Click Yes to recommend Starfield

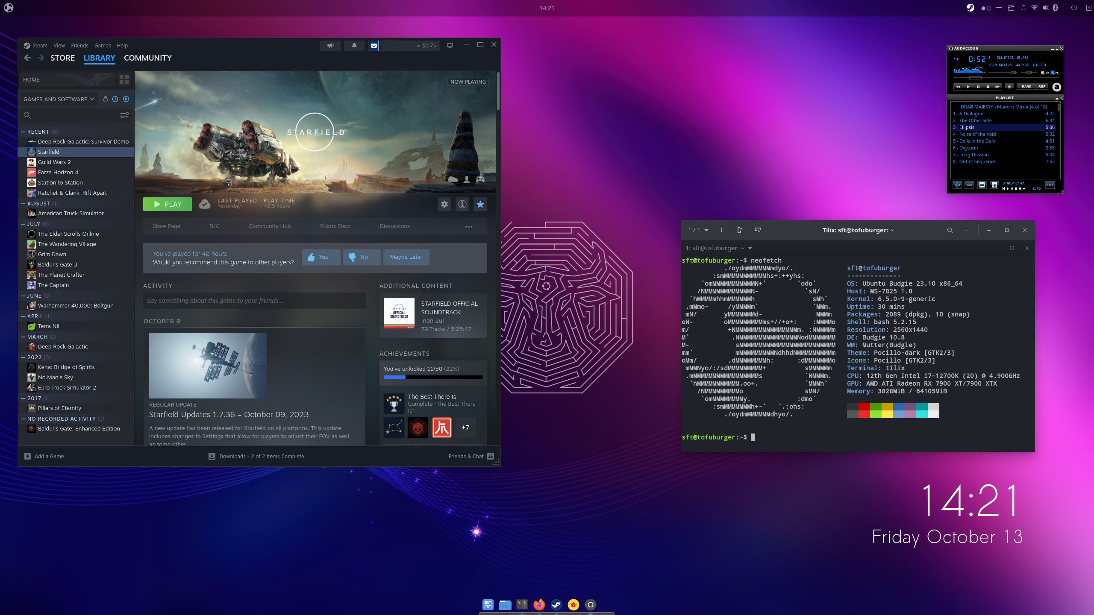click(x=321, y=257)
